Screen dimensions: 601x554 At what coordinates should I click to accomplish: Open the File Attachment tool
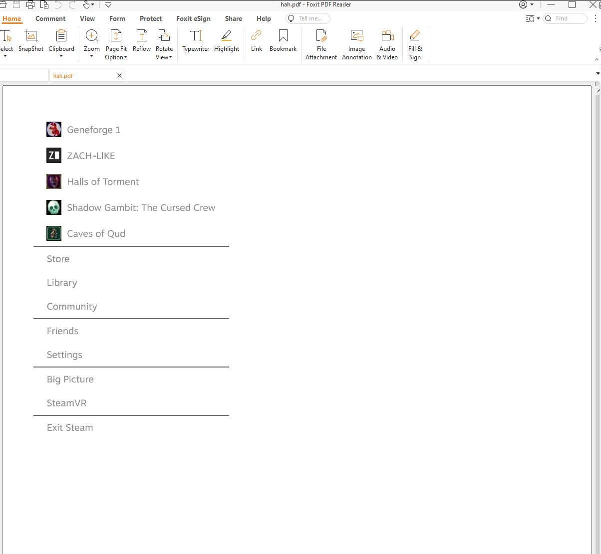[x=321, y=44]
